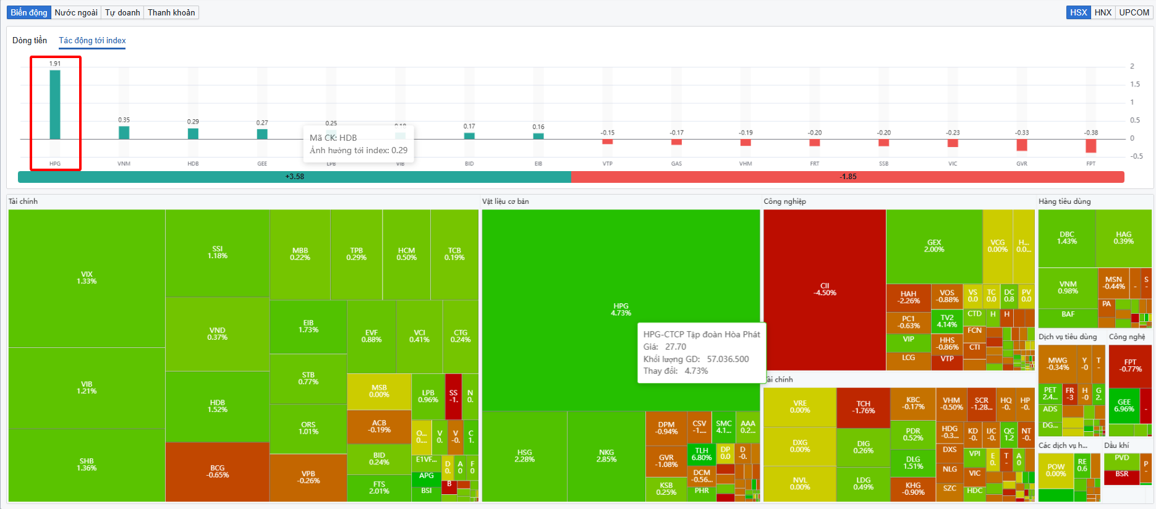
Task: Choose the UPCOM exchange
Action: tap(1134, 12)
